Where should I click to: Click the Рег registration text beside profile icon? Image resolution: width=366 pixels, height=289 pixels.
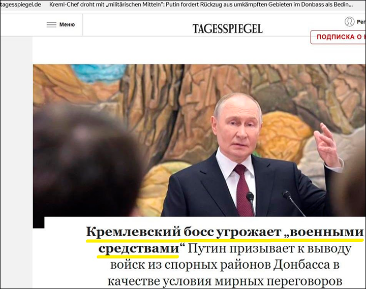point(361,22)
